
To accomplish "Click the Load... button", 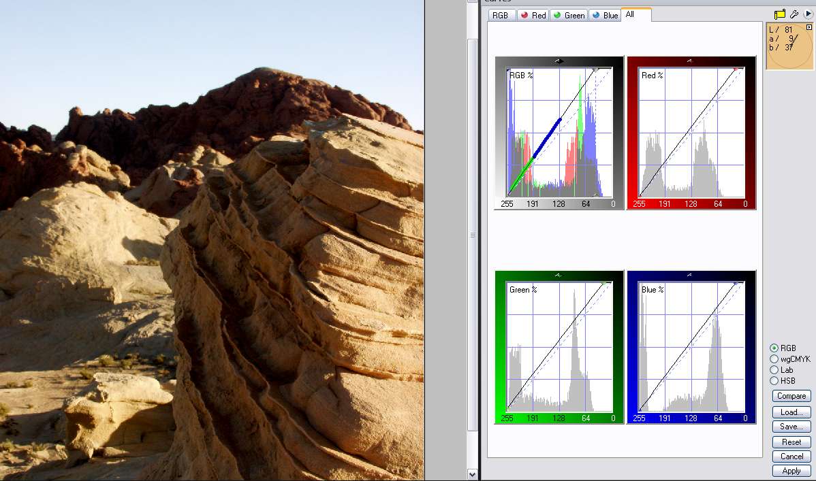I will [791, 412].
